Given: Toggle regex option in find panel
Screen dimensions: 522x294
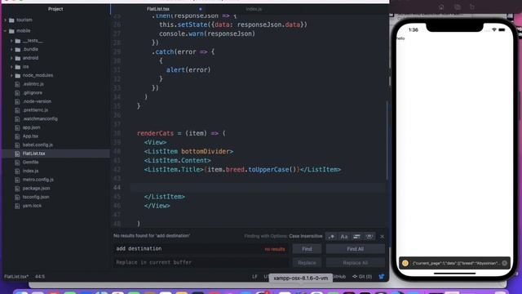Looking at the screenshot, I should 331,236.
